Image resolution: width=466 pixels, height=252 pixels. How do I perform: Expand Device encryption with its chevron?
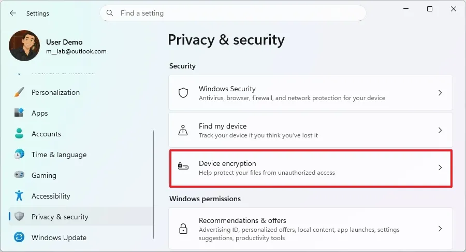click(x=440, y=168)
